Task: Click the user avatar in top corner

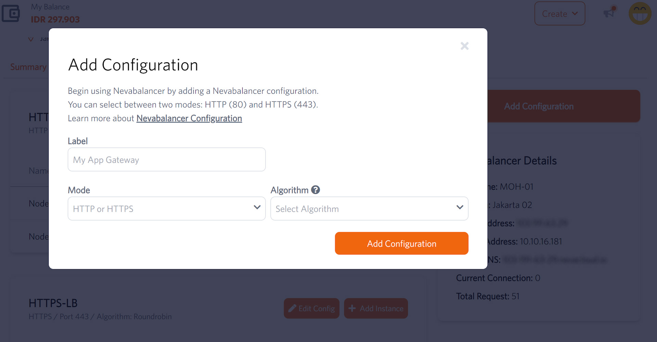Action: pos(640,14)
